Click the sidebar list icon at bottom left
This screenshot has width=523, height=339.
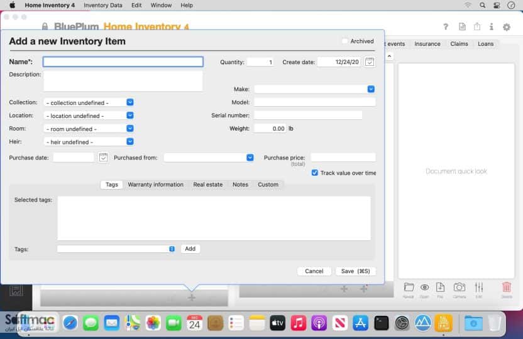pos(16,290)
